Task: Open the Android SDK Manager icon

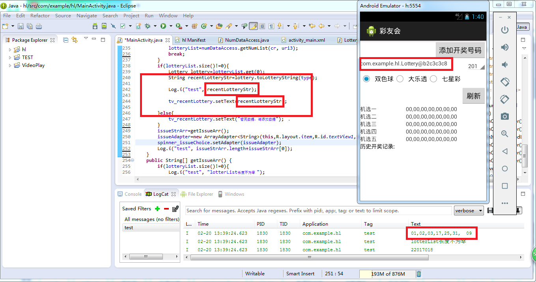Action: click(95, 26)
